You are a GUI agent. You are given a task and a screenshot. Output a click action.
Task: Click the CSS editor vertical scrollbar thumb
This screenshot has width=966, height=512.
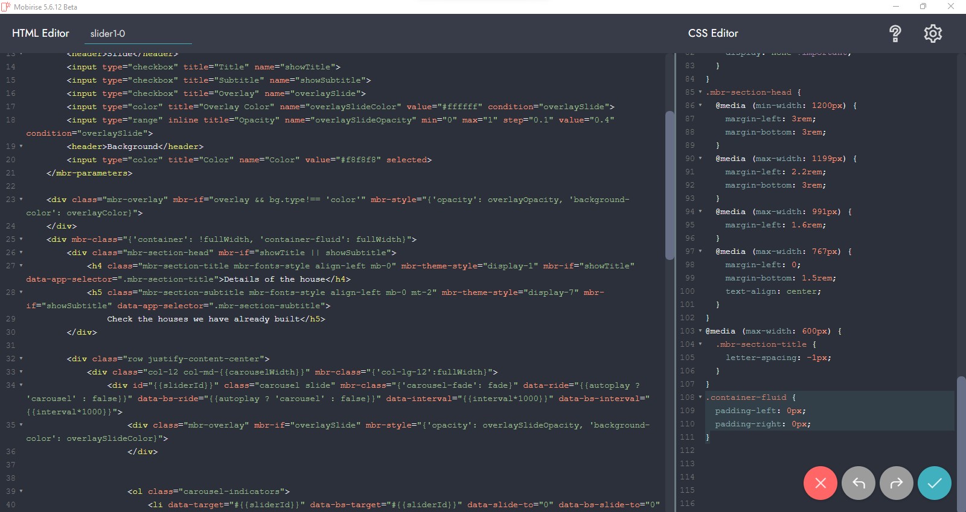point(961,443)
